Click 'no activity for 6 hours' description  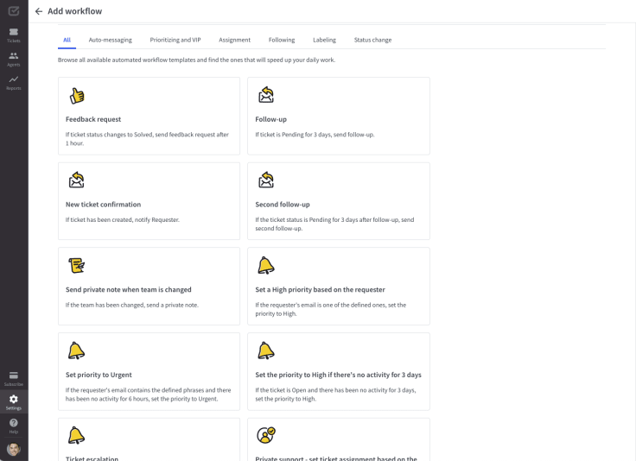pyautogui.click(x=148, y=395)
